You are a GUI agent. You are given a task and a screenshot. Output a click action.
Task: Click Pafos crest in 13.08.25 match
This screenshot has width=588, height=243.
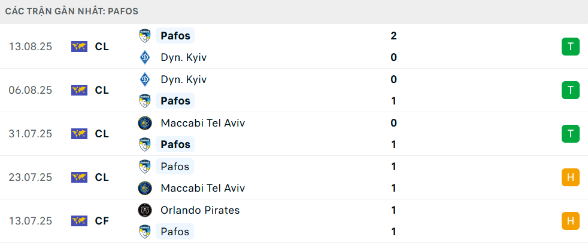click(144, 36)
